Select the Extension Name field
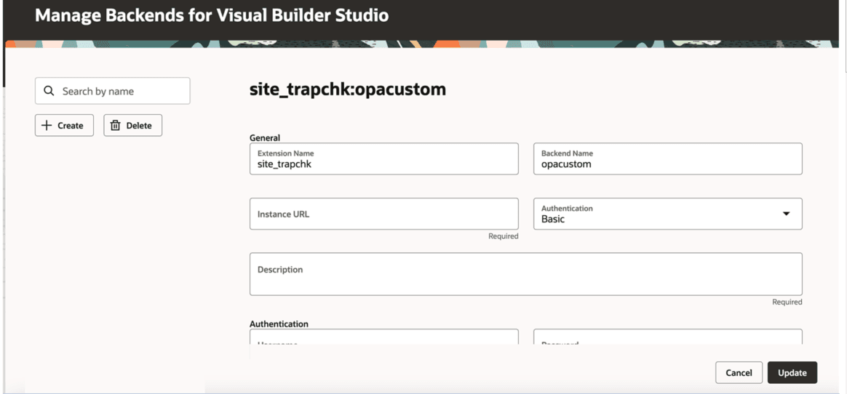The width and height of the screenshot is (847, 394). coord(383,158)
